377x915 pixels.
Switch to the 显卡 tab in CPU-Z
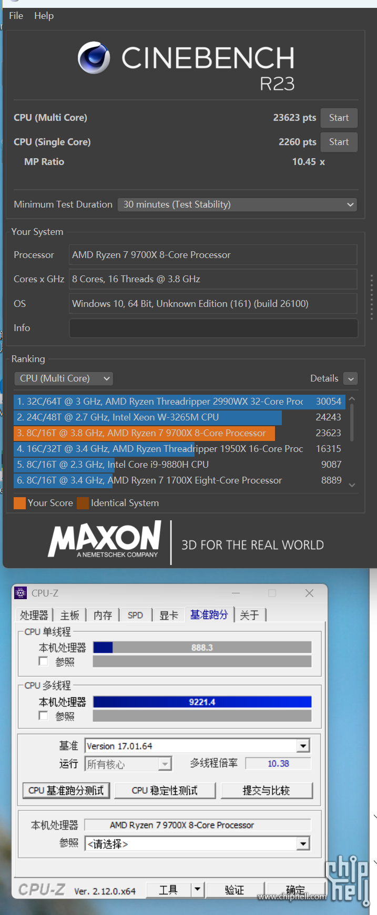click(169, 615)
